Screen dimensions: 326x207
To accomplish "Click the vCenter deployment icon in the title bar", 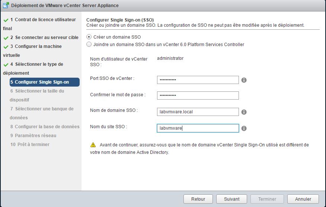I will coord(6,5).
